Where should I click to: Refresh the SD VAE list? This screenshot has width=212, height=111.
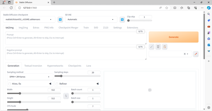[x=122, y=20]
